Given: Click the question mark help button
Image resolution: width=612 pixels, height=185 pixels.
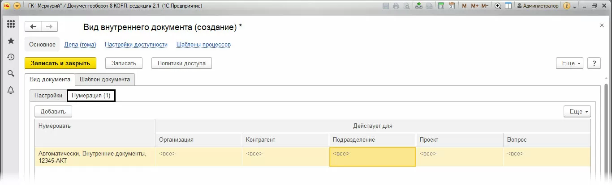Looking at the screenshot, I should [594, 63].
